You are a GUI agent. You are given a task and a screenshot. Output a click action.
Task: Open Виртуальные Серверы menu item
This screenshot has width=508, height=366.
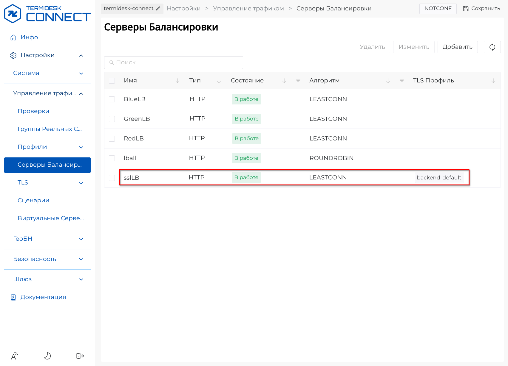tap(51, 218)
